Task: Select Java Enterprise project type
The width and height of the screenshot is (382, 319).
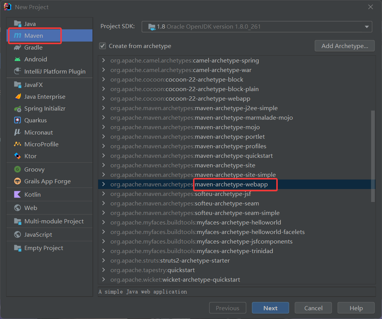Action: click(49, 97)
